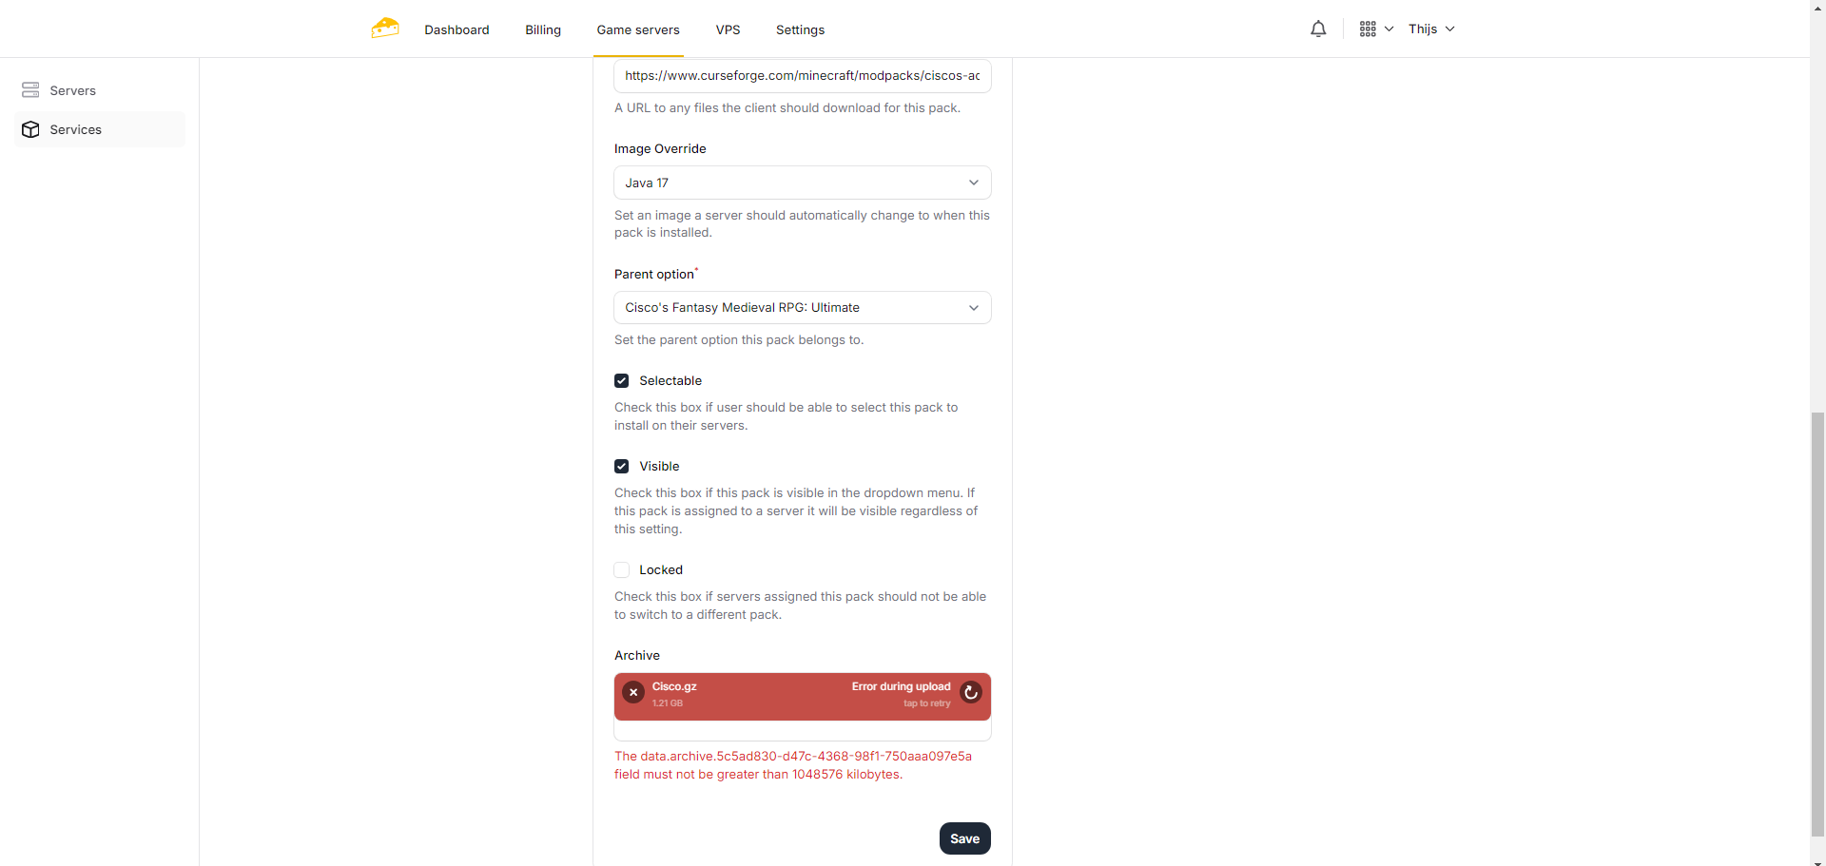Click the cheese logo icon
1826x866 pixels.
point(385,29)
